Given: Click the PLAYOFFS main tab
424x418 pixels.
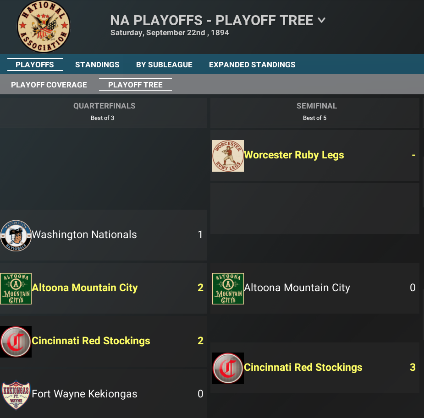Looking at the screenshot, I should click(35, 65).
